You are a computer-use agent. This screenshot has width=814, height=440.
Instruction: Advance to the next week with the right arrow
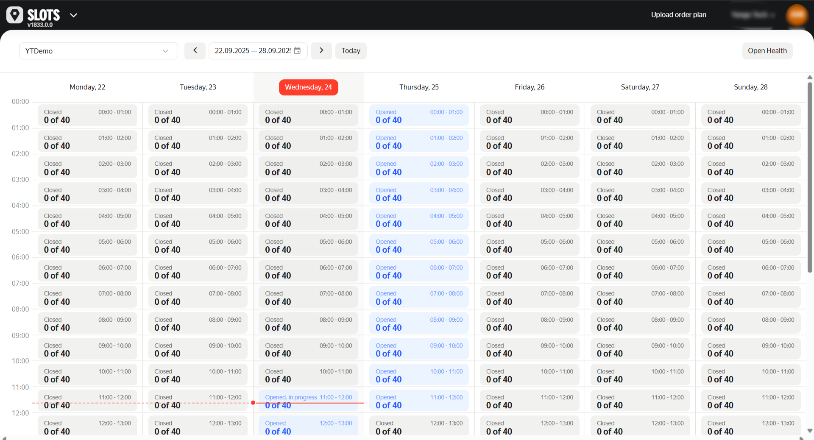click(321, 50)
